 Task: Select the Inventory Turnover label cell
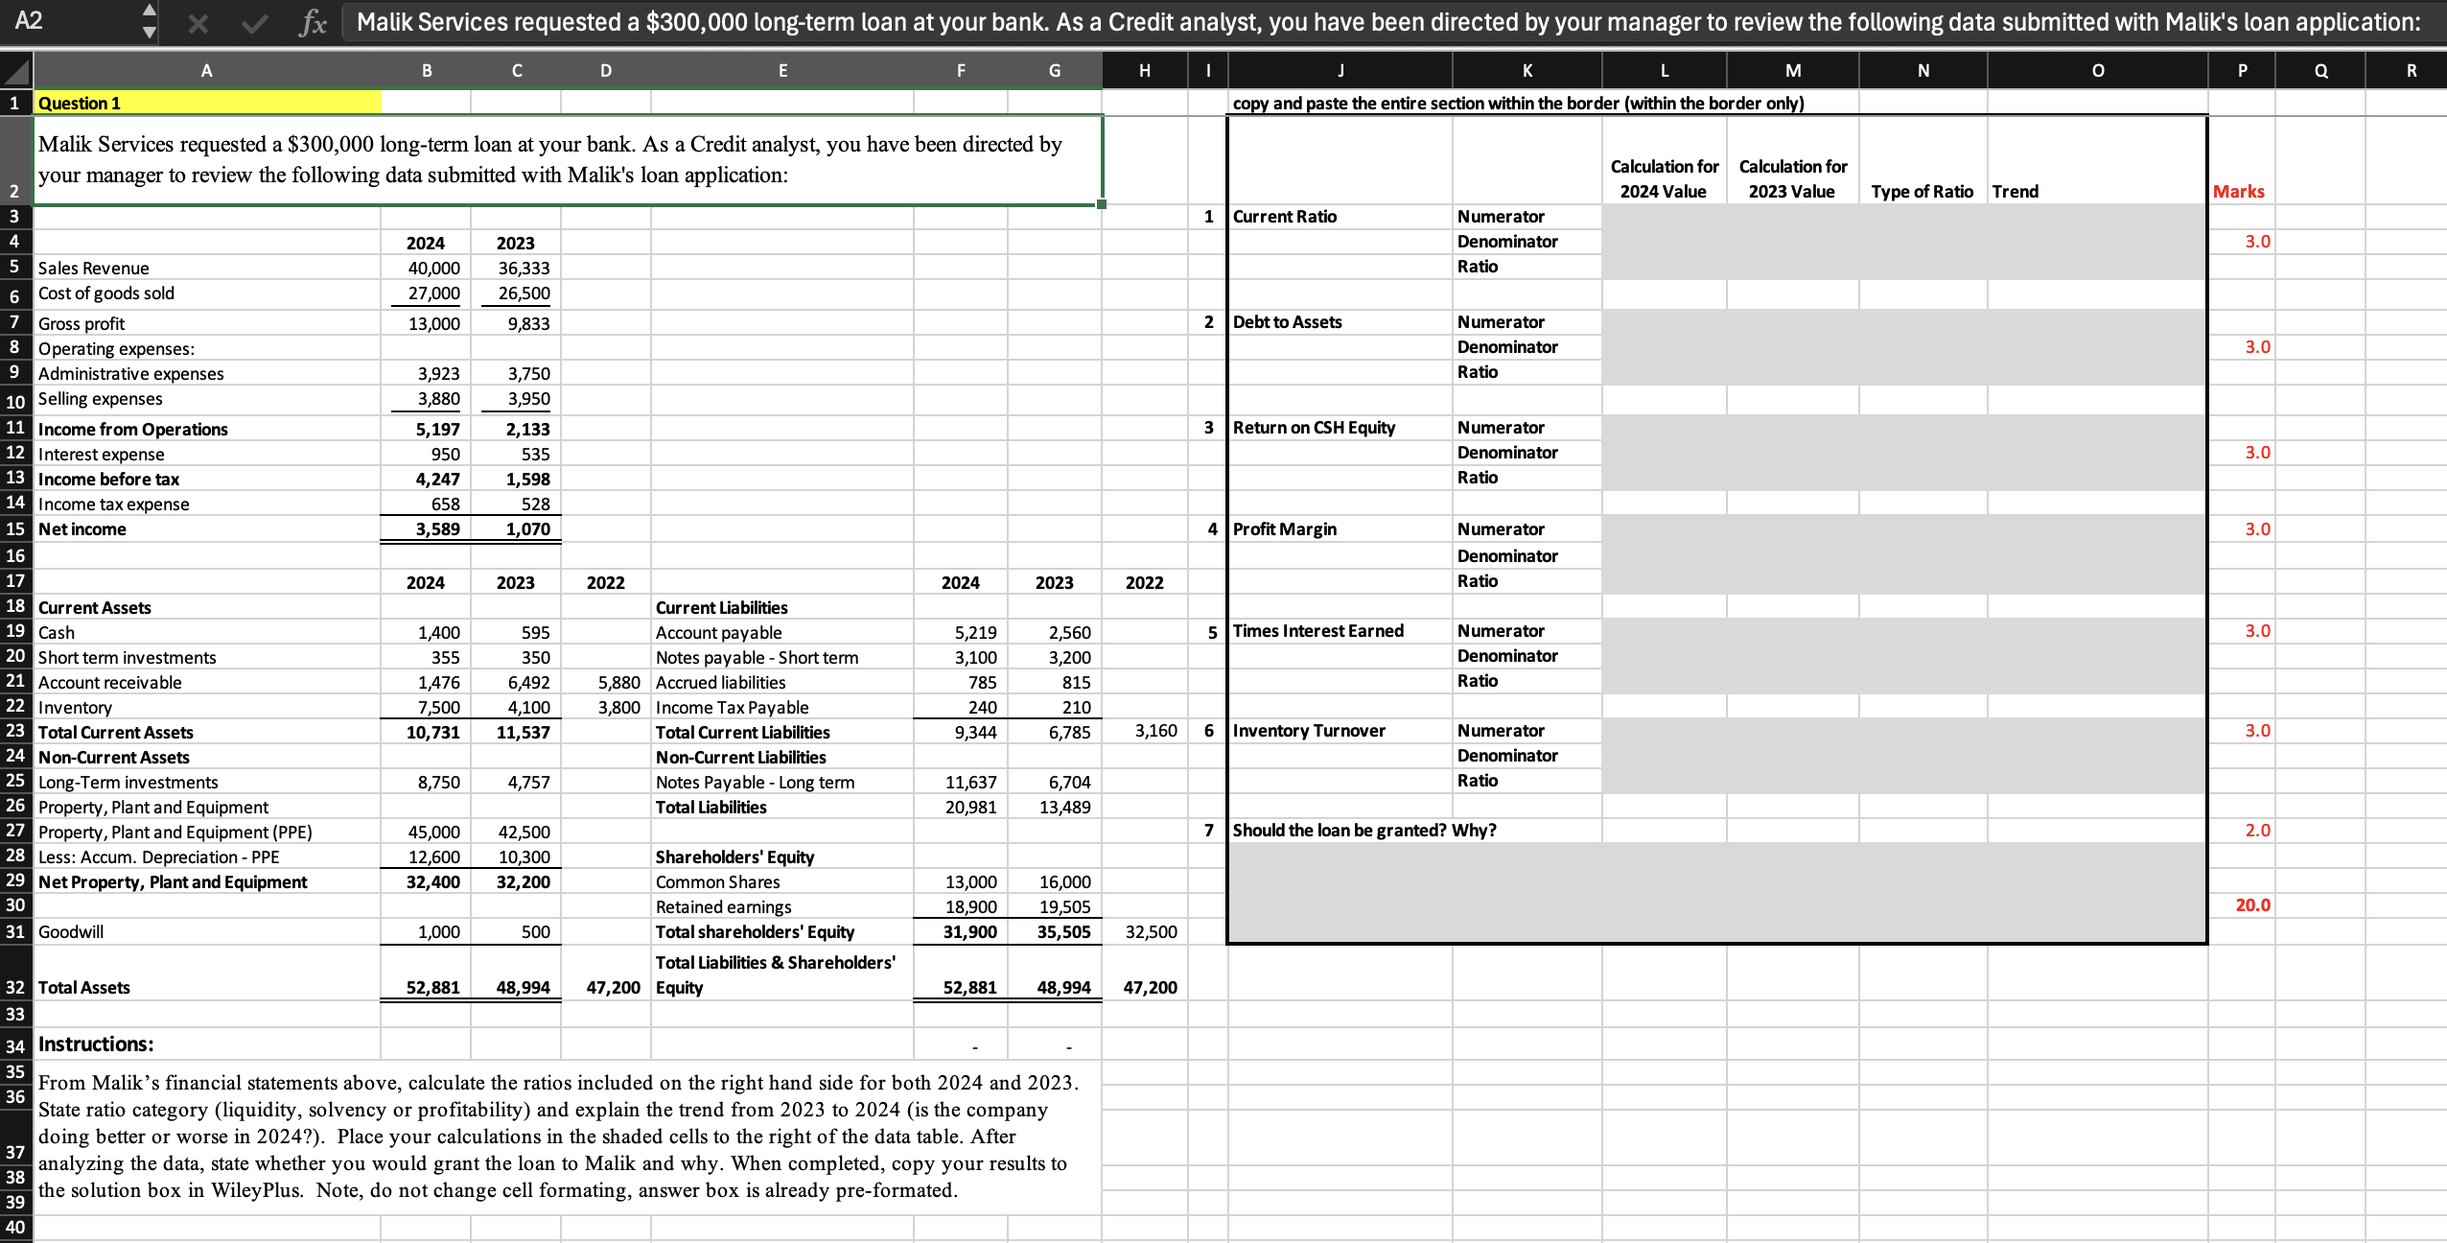coord(1311,730)
